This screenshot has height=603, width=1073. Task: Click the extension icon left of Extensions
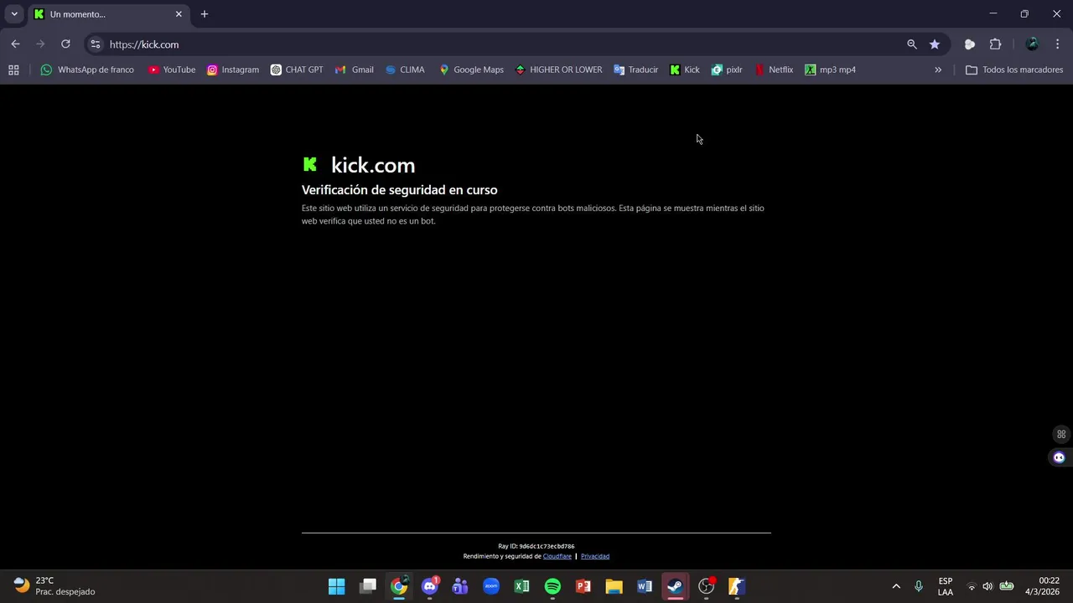click(x=970, y=44)
